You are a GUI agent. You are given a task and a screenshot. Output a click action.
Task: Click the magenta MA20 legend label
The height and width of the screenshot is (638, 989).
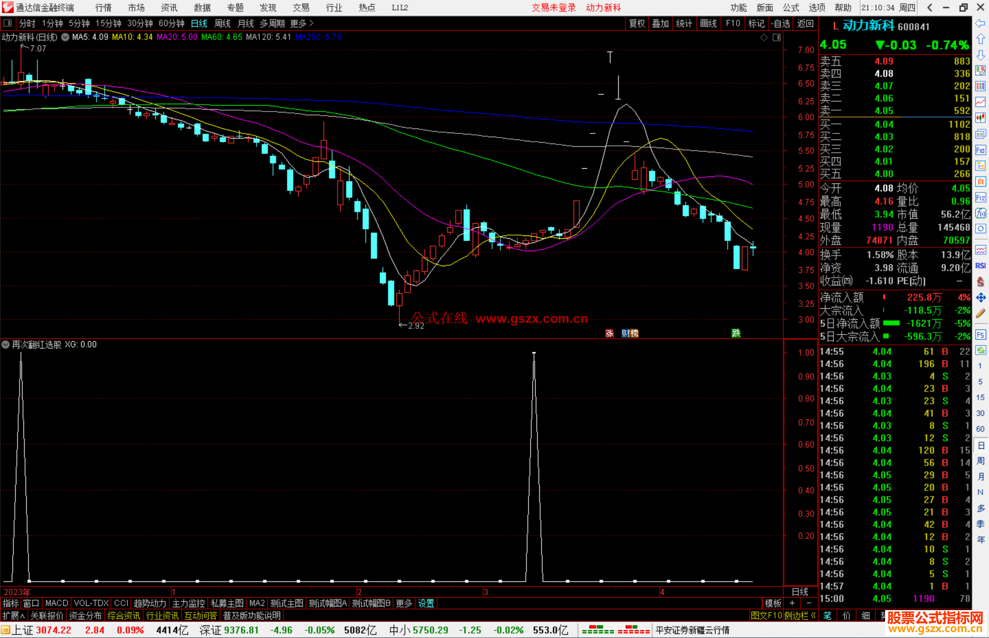pyautogui.click(x=177, y=37)
